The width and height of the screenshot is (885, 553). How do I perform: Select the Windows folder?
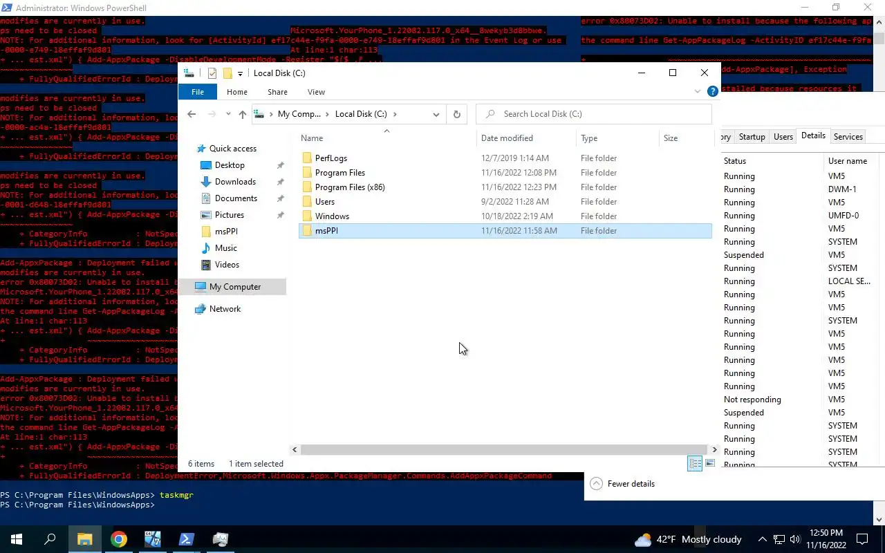pyautogui.click(x=505, y=216)
